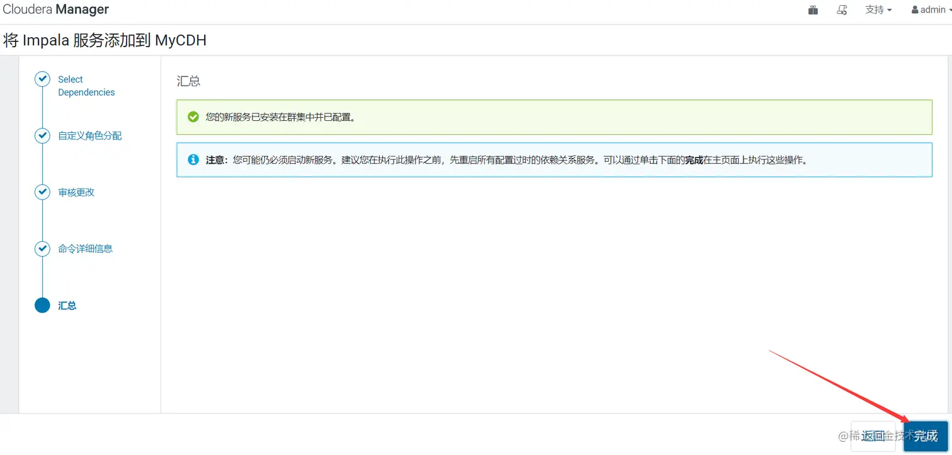Select the 汇总 wizard step

click(x=67, y=305)
